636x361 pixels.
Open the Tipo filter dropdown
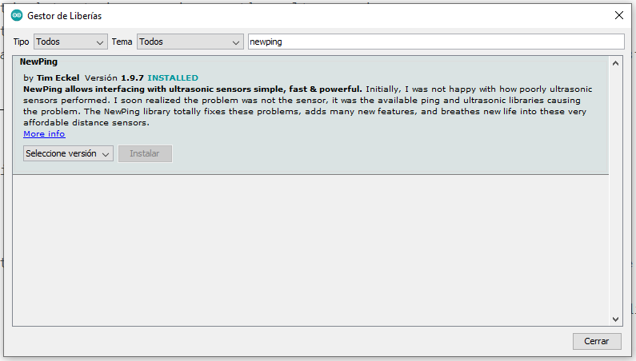tap(70, 42)
